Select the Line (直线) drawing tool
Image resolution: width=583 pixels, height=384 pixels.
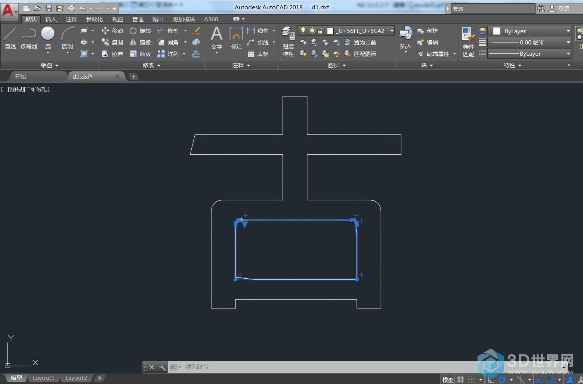[10, 37]
